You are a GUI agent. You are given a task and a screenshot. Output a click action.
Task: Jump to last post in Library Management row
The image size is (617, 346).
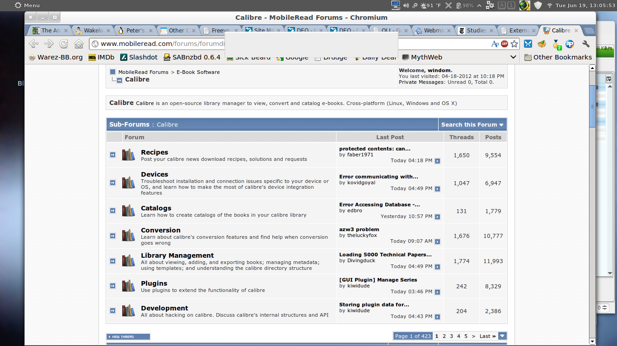(x=437, y=267)
